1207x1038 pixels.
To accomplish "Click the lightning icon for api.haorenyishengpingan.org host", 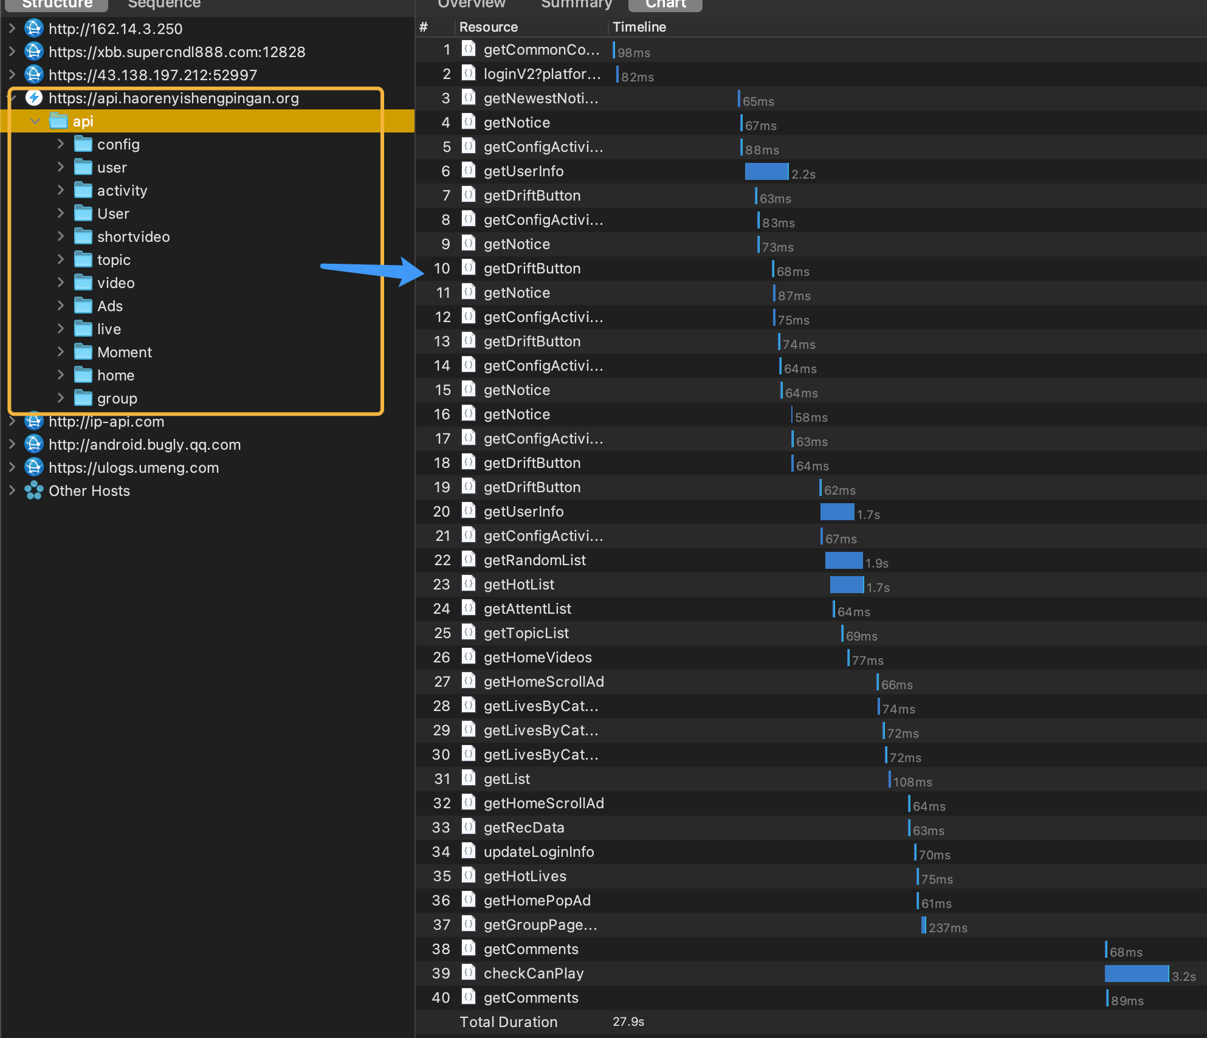I will coord(34,98).
